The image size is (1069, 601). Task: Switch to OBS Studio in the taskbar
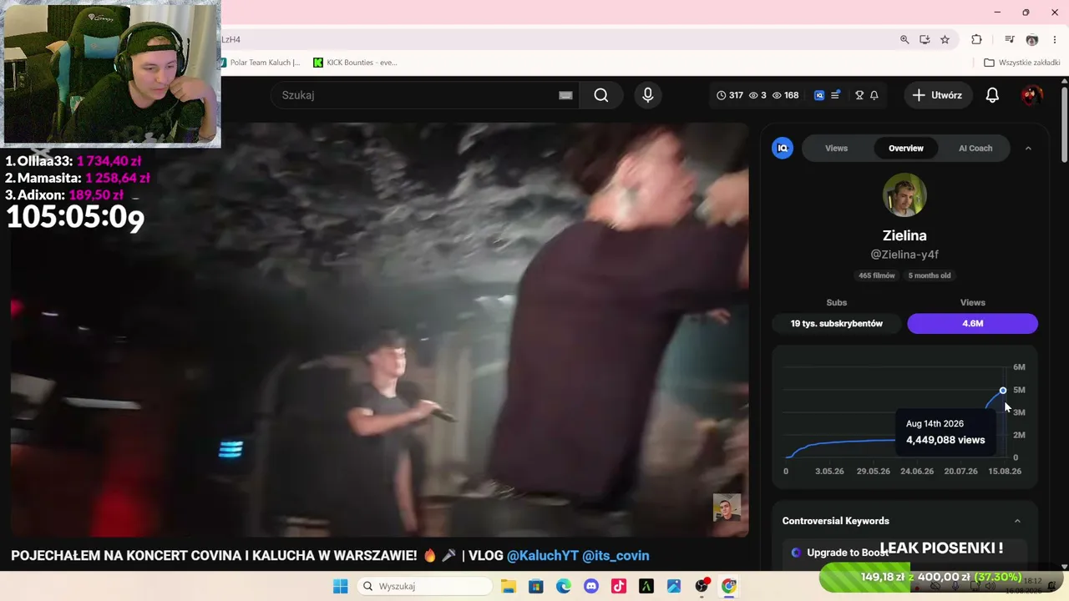(x=702, y=586)
